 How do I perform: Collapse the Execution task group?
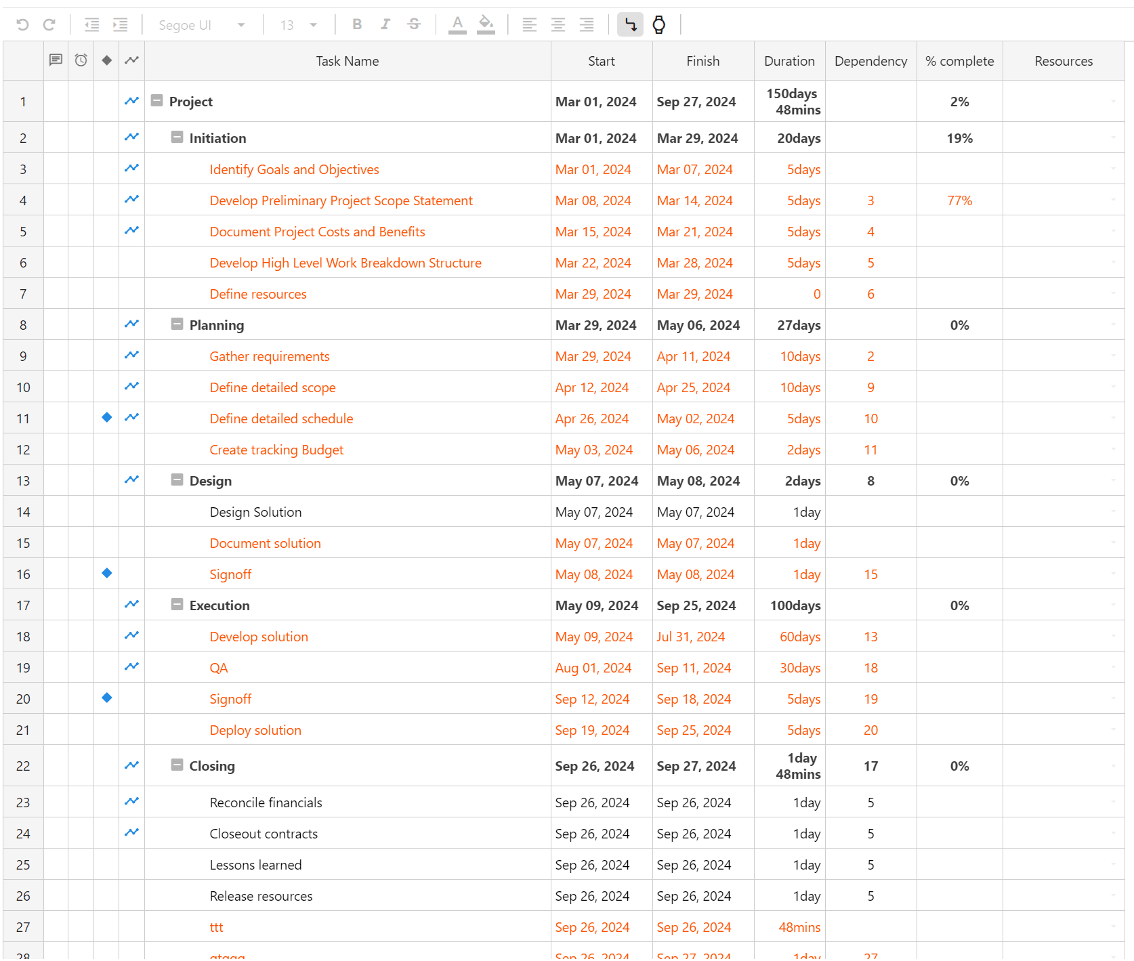click(177, 605)
